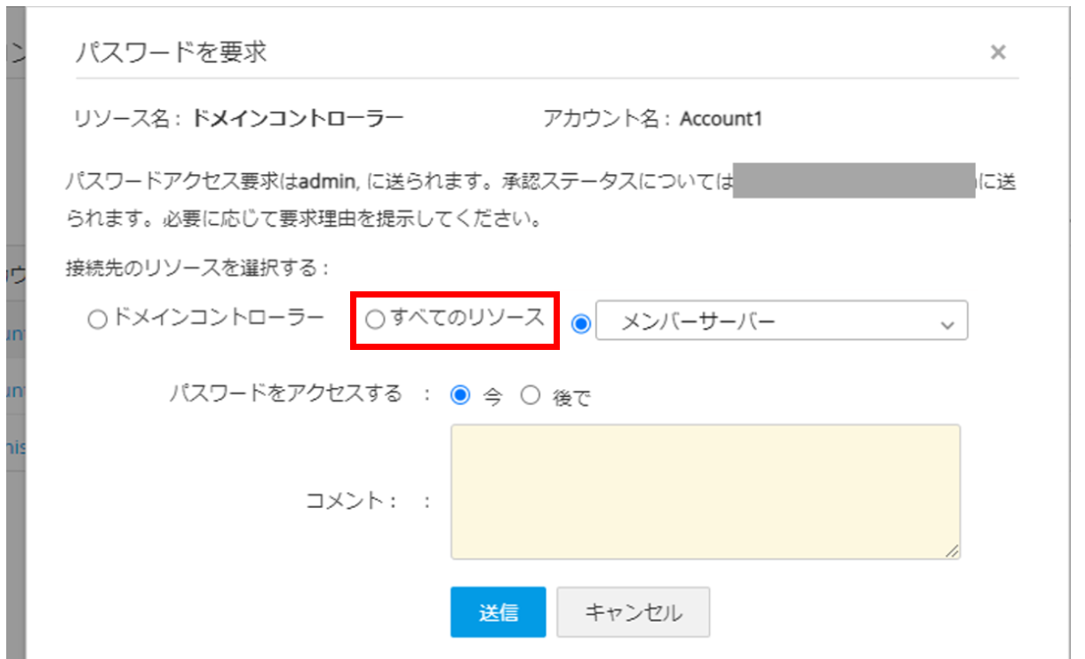Click the 接続先のリソースを選択する label
Image resolution: width=1085 pixels, height=659 pixels.
(x=197, y=266)
